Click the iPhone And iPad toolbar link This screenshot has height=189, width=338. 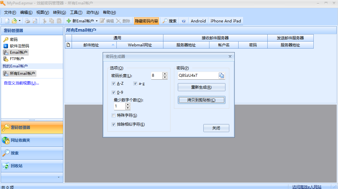(226, 21)
